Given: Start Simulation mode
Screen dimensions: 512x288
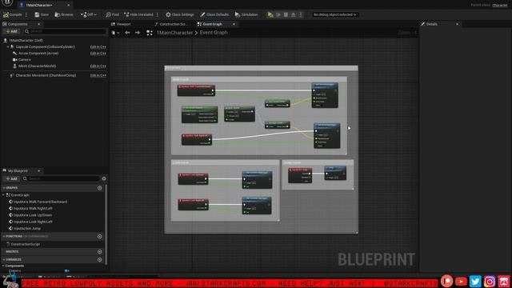Looking at the screenshot, I should point(246,14).
